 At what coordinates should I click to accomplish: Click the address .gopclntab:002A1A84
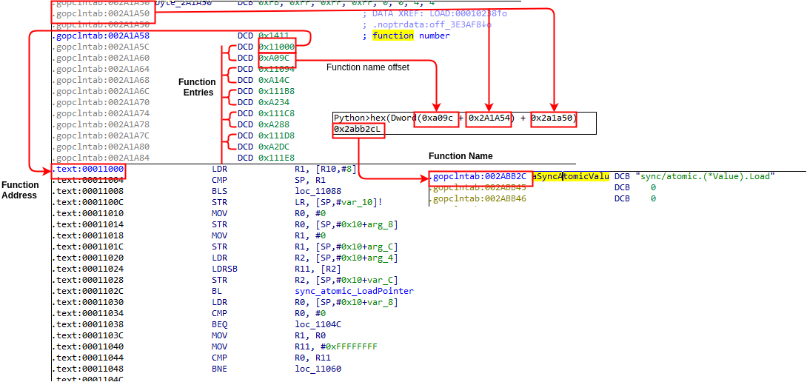pos(101,158)
